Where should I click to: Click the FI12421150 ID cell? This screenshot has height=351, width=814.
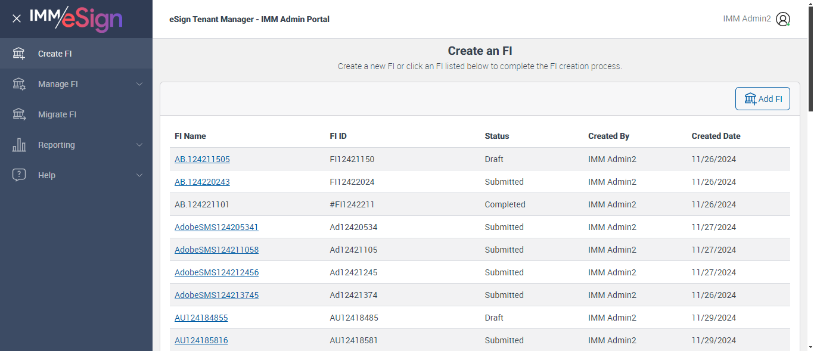tap(352, 159)
